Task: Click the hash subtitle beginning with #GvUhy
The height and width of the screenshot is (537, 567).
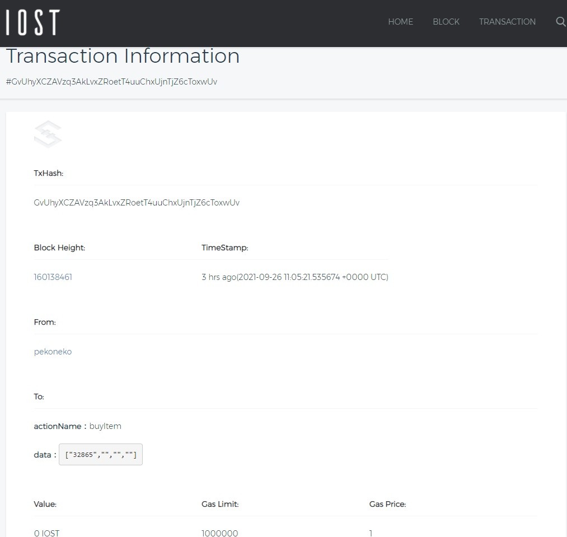Action: pyautogui.click(x=111, y=82)
